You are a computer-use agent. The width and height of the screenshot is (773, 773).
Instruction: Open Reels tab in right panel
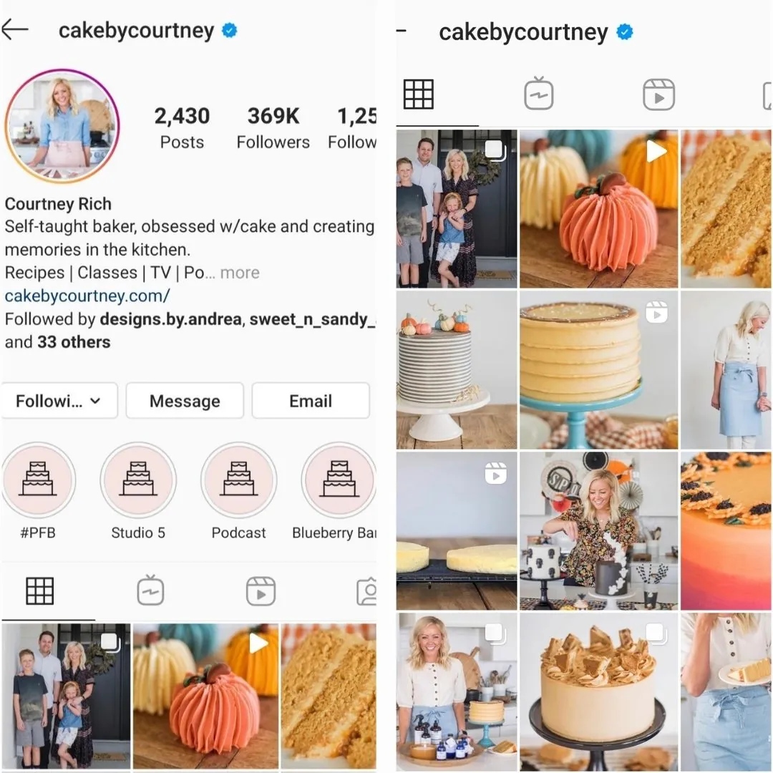pos(658,94)
